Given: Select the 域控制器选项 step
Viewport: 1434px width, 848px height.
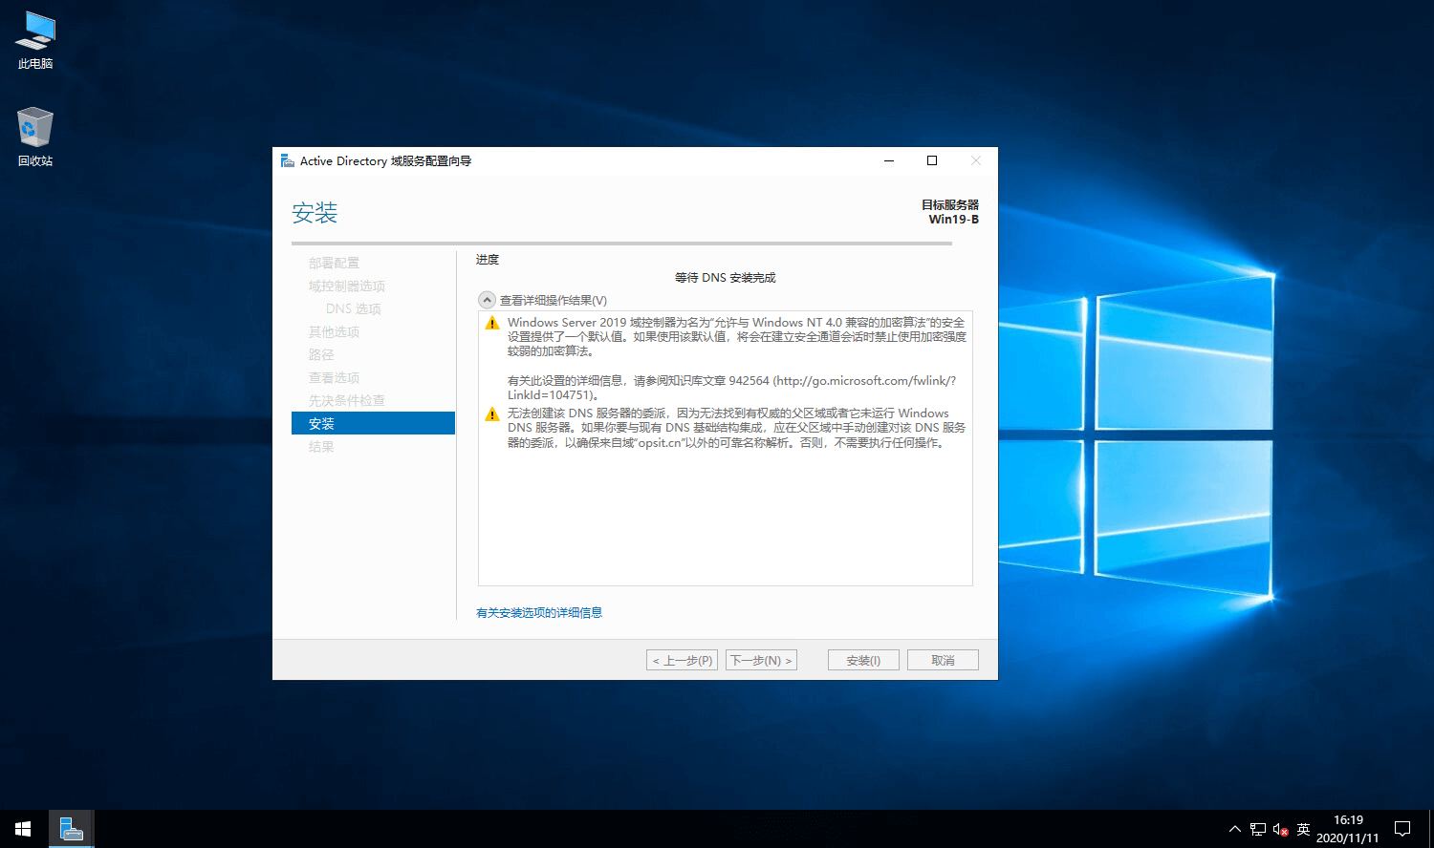Looking at the screenshot, I should [x=347, y=286].
